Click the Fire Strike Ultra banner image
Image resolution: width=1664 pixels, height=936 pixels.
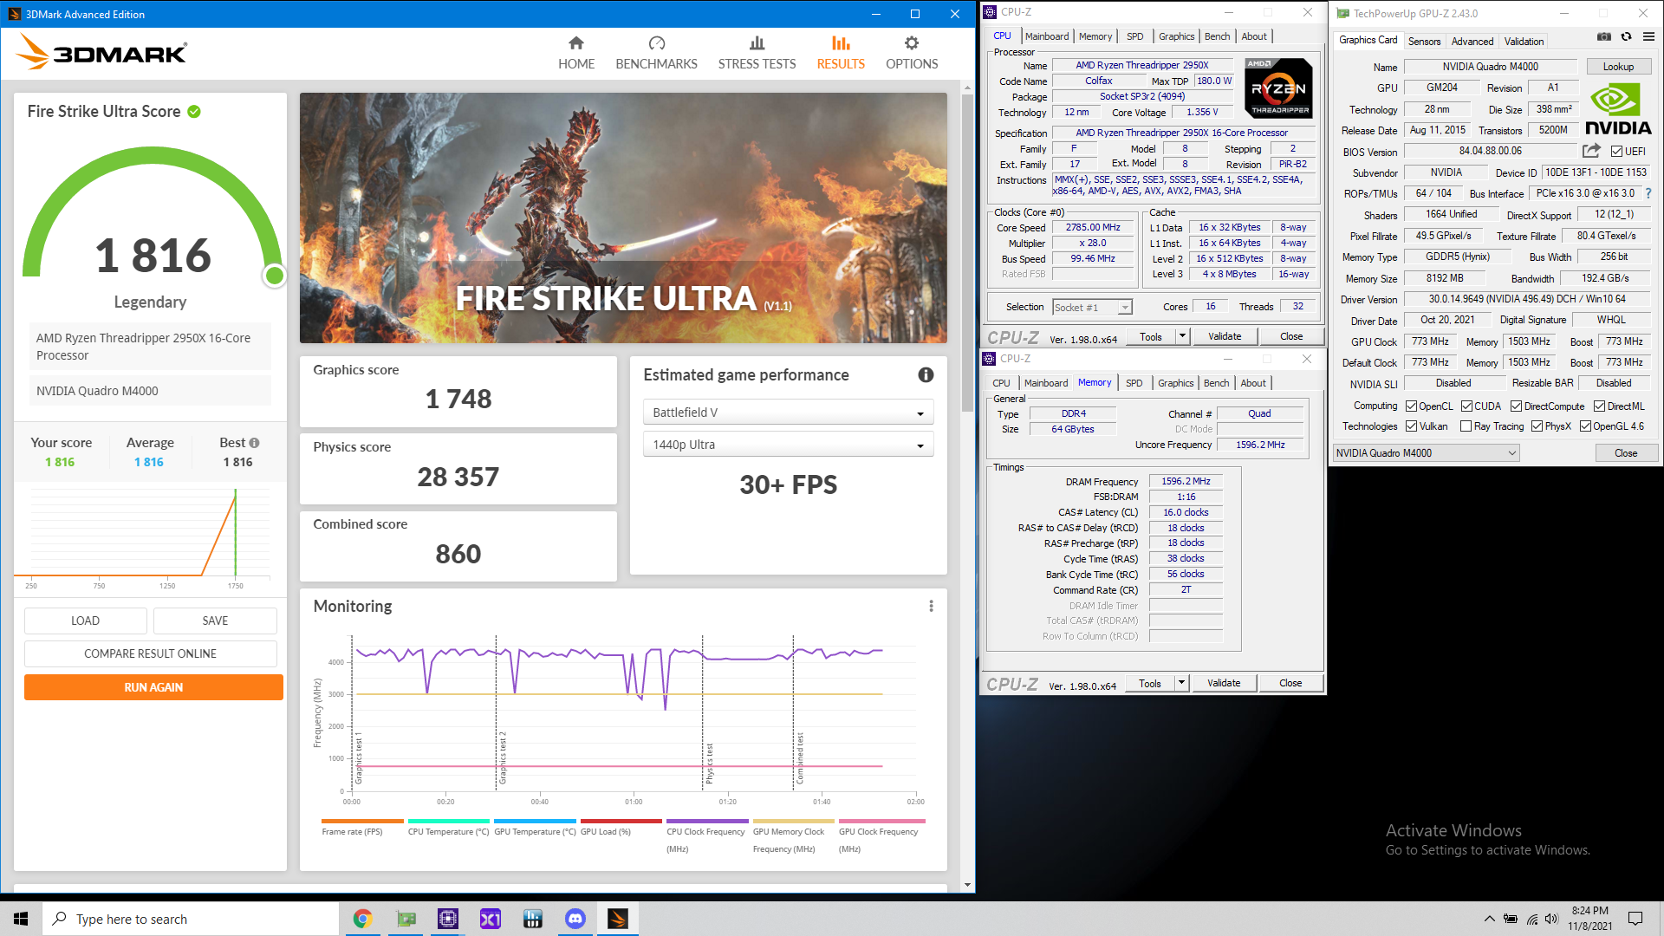623,218
